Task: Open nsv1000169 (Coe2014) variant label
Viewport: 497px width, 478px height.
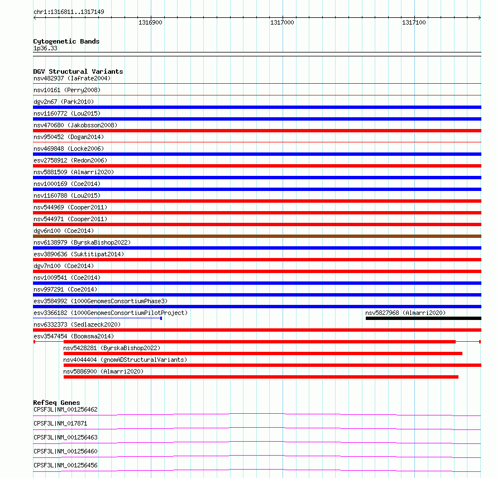Action: [x=67, y=184]
